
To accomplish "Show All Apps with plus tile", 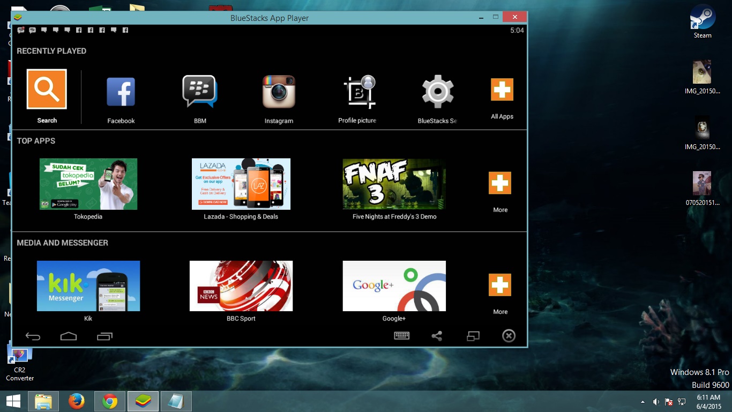I will (502, 90).
